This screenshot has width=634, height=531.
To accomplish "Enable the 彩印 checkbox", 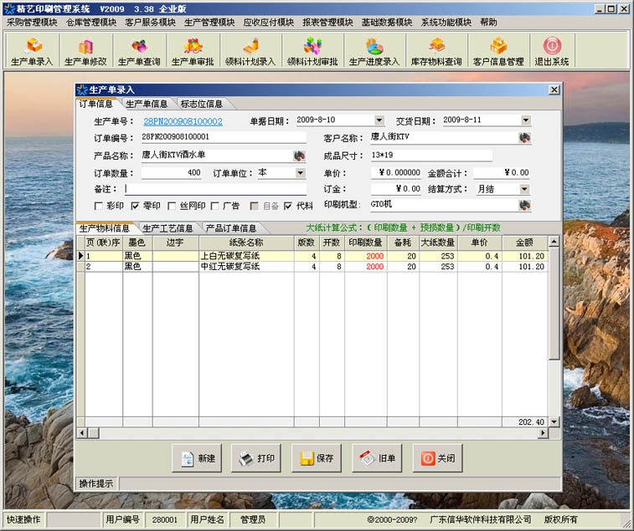I will [99, 206].
